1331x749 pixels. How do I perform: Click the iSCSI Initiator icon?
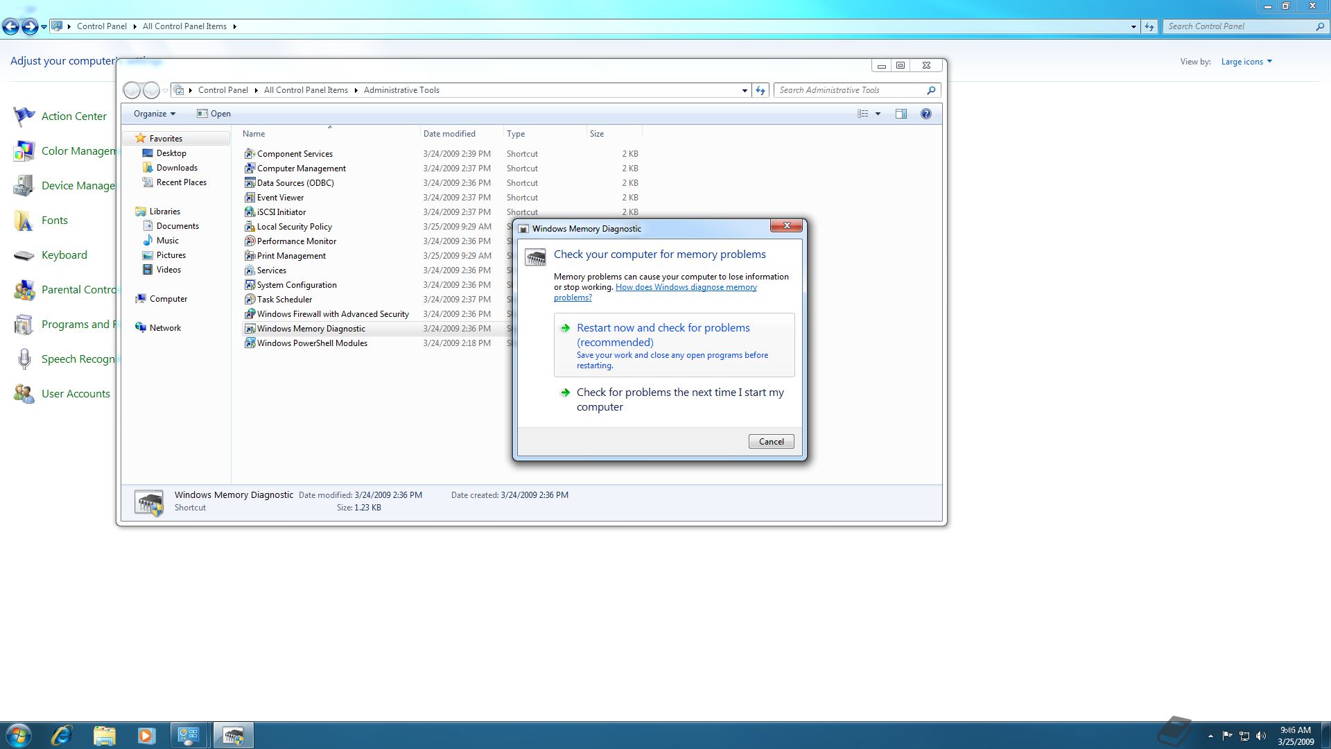(x=250, y=212)
